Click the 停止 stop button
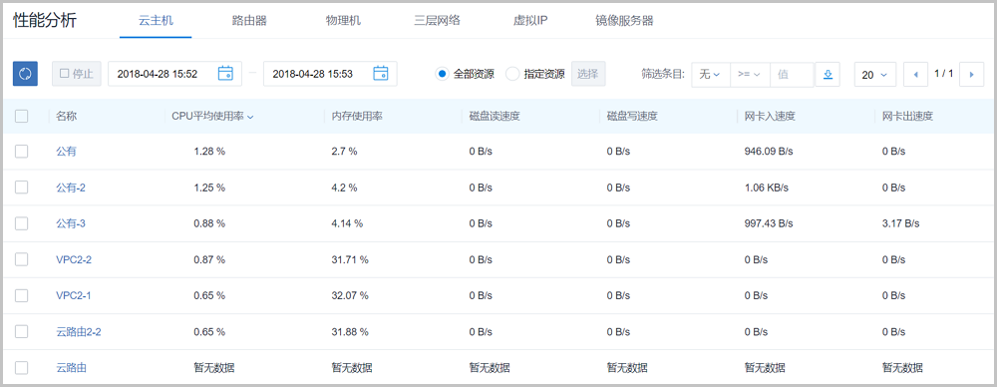997x387 pixels. coord(77,74)
